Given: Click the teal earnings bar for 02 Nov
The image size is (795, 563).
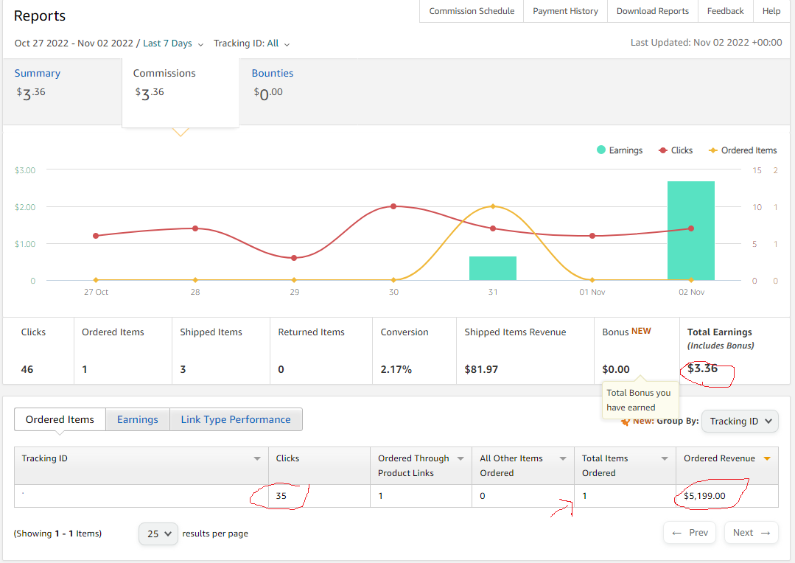Looking at the screenshot, I should pos(690,231).
